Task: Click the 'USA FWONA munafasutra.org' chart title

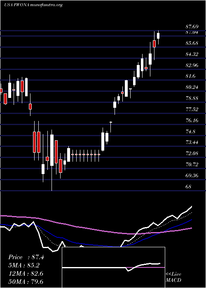Action: click(x=33, y=5)
